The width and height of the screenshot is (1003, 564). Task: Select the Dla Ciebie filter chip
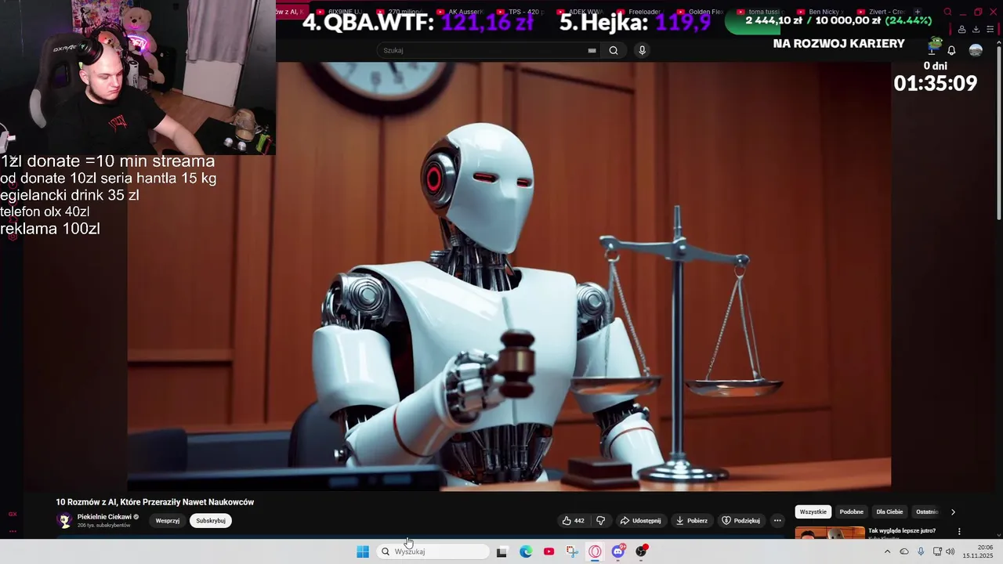click(889, 512)
